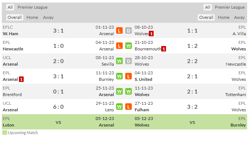
Task: Click the Upcoming Match green legend swatch
Action: pyautogui.click(x=5, y=133)
